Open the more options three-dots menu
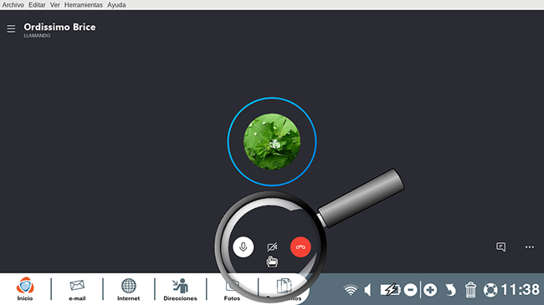Viewport: 544px width, 305px height. click(530, 247)
